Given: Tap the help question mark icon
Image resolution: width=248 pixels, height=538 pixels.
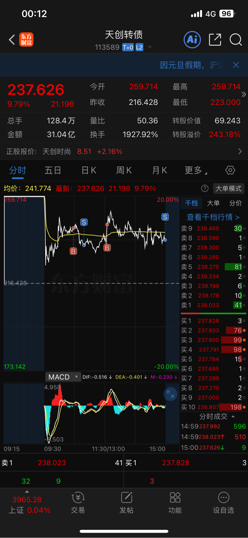Looking at the screenshot, I should (x=205, y=188).
